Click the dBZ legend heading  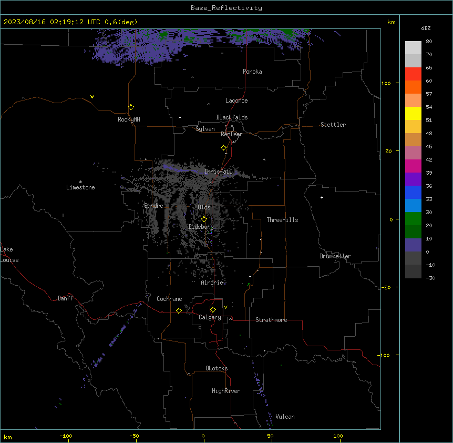(x=426, y=28)
